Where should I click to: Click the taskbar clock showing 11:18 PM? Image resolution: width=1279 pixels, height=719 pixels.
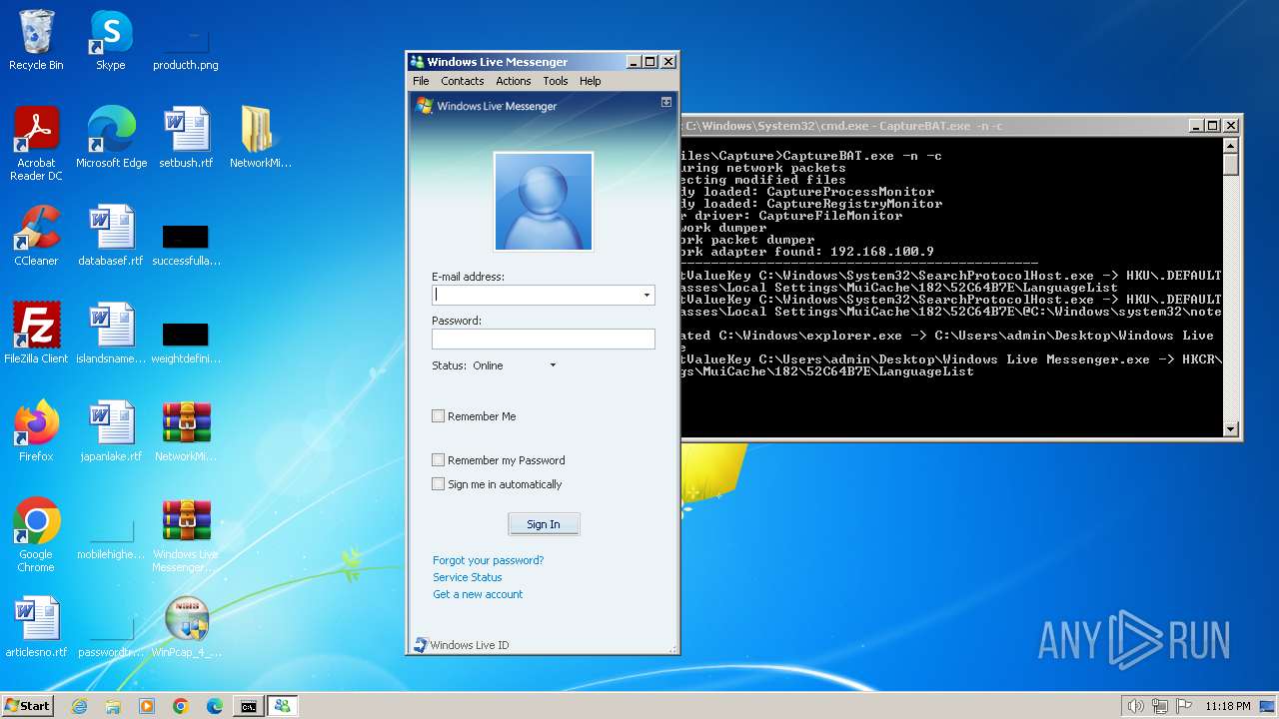[x=1227, y=706]
